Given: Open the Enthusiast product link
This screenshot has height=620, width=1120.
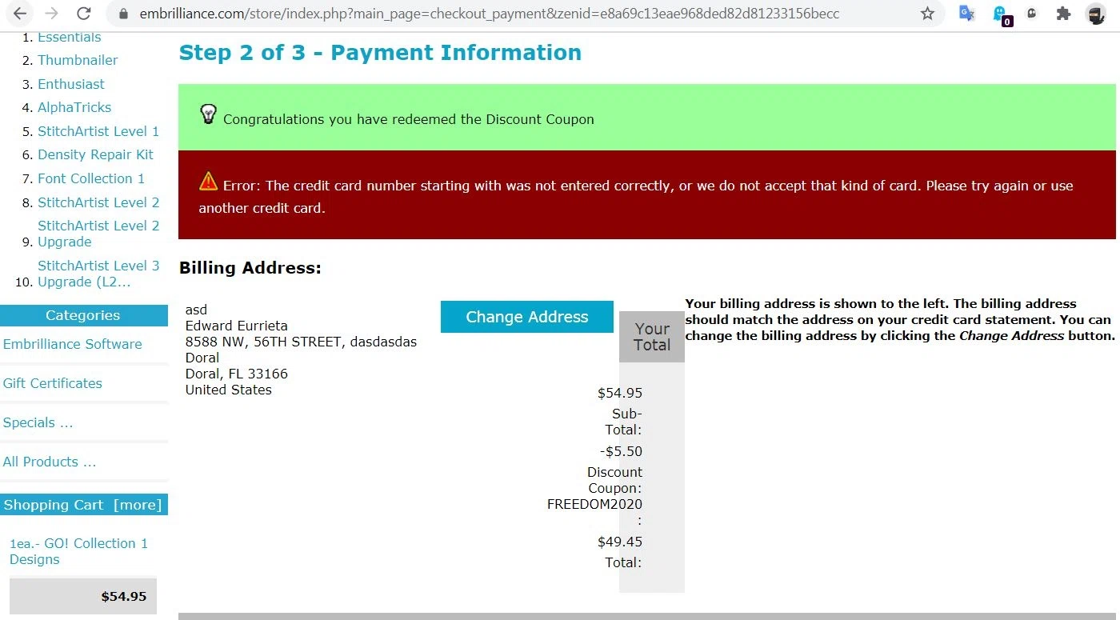Looking at the screenshot, I should pyautogui.click(x=71, y=84).
